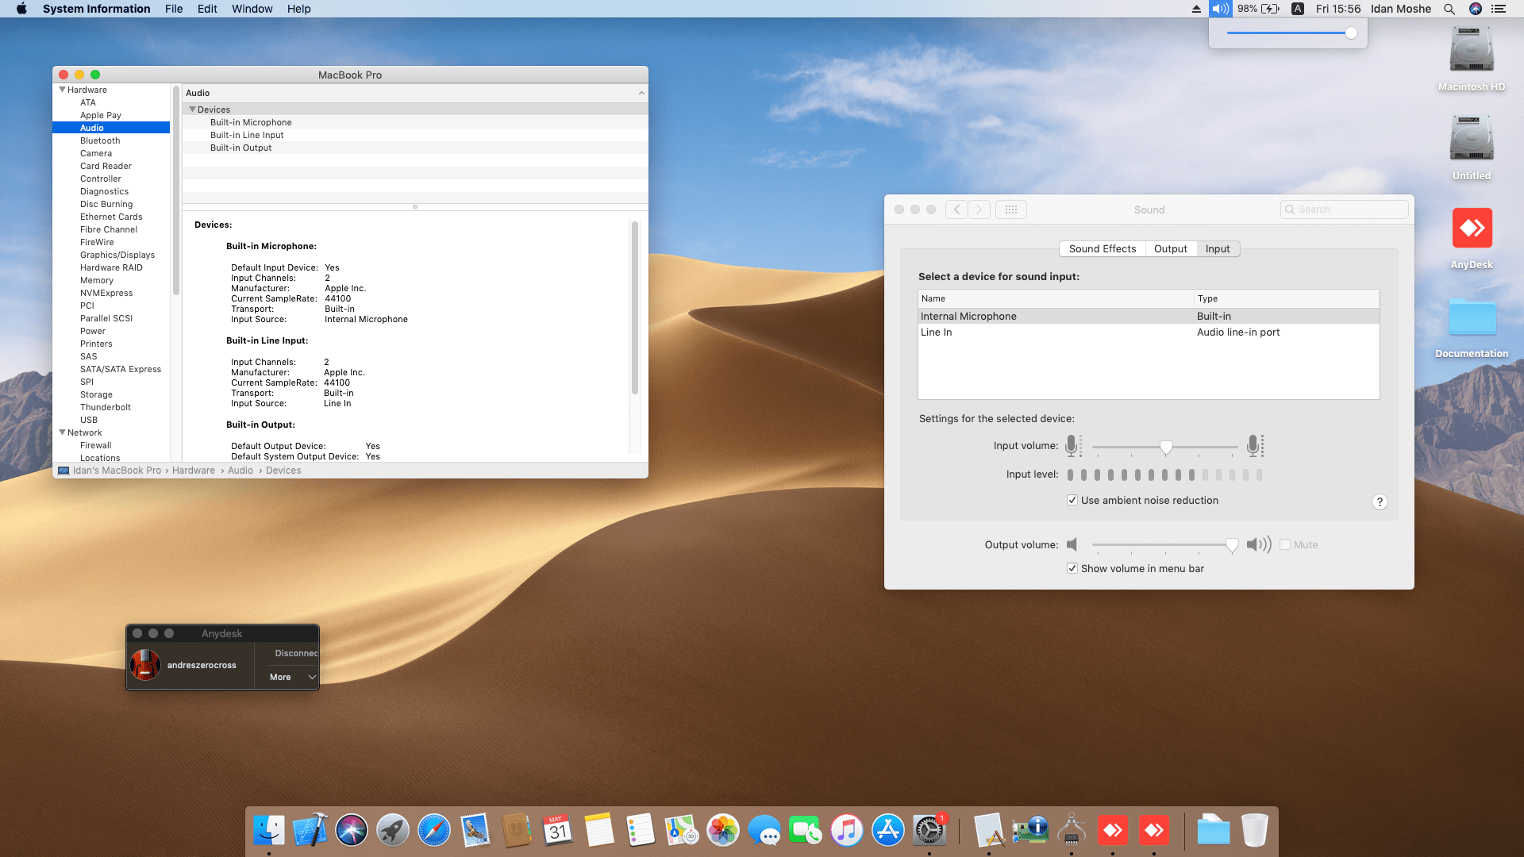Open System Preferences from the Dock
The image size is (1524, 857).
[x=929, y=831]
